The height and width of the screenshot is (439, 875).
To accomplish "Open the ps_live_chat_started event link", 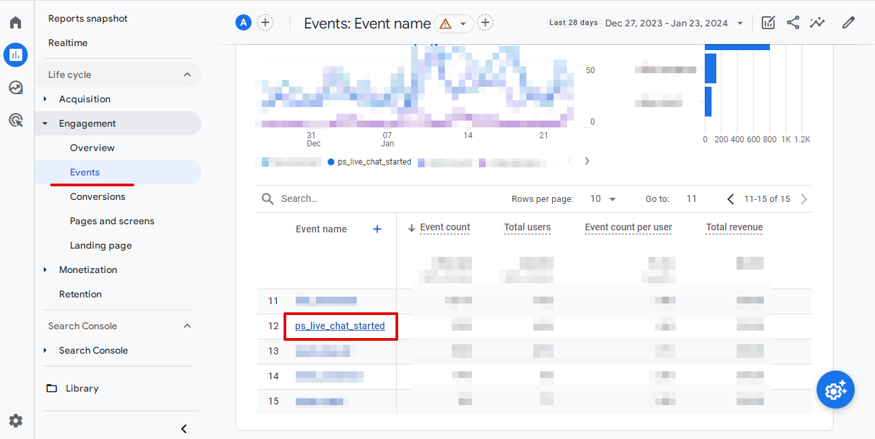I will (341, 326).
